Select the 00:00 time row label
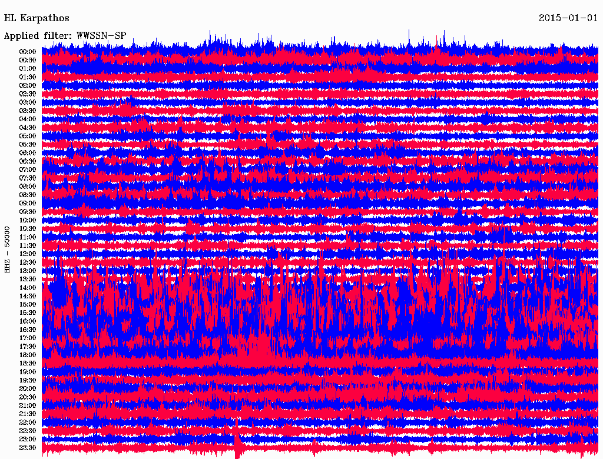This screenshot has width=603, height=459. coord(28,52)
